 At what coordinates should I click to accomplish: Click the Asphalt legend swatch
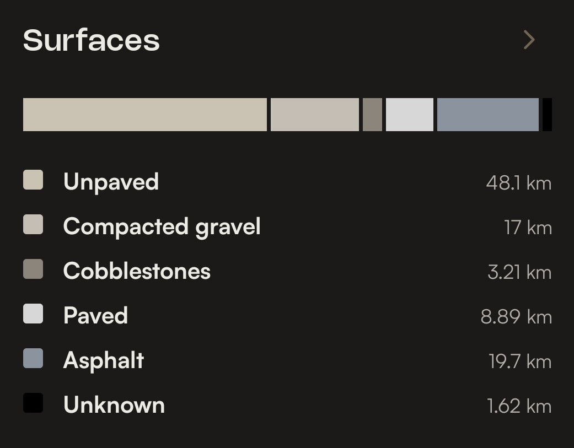(33, 358)
